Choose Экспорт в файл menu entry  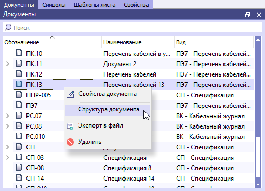108,125
